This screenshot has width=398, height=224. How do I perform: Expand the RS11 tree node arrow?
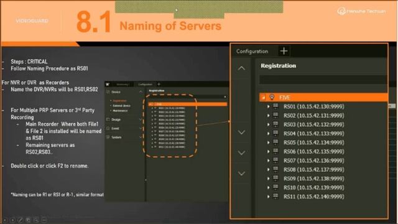pyautogui.click(x=268, y=197)
